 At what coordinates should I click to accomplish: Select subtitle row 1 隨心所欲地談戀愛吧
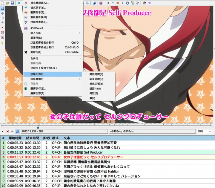click(x=107, y=143)
